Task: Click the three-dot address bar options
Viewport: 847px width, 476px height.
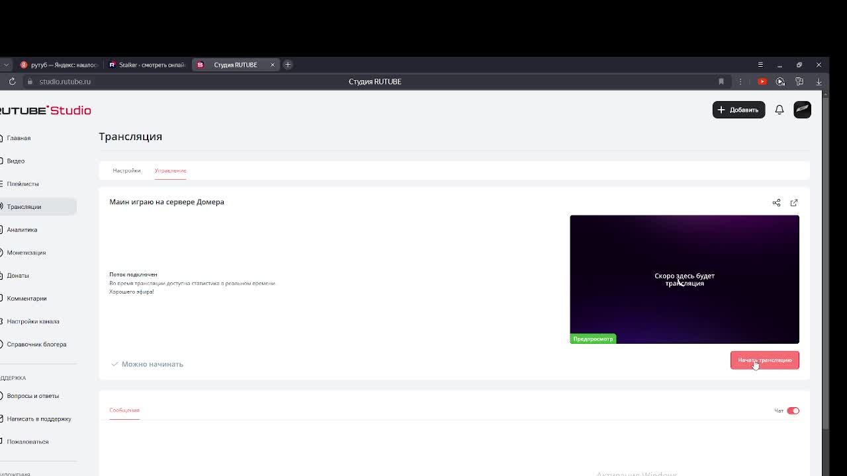Action: coord(740,81)
